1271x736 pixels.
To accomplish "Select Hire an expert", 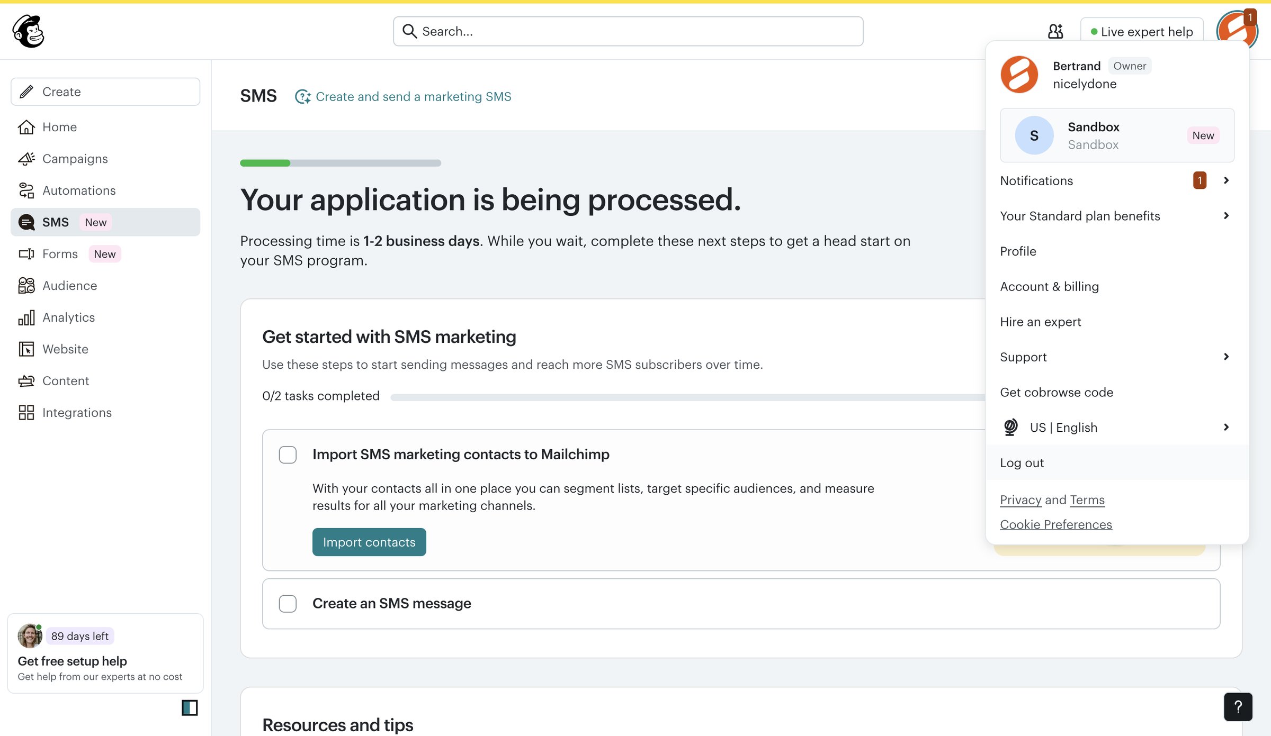I will [x=1117, y=322].
